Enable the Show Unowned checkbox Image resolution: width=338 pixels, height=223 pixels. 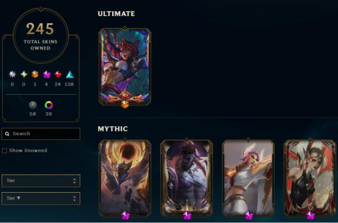click(x=4, y=151)
